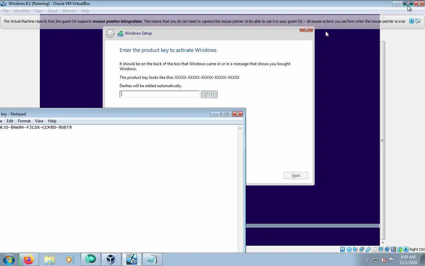This screenshot has width=425, height=266.
Task: Open the recording indicator in the VirtualBox status bar
Action: click(x=387, y=249)
